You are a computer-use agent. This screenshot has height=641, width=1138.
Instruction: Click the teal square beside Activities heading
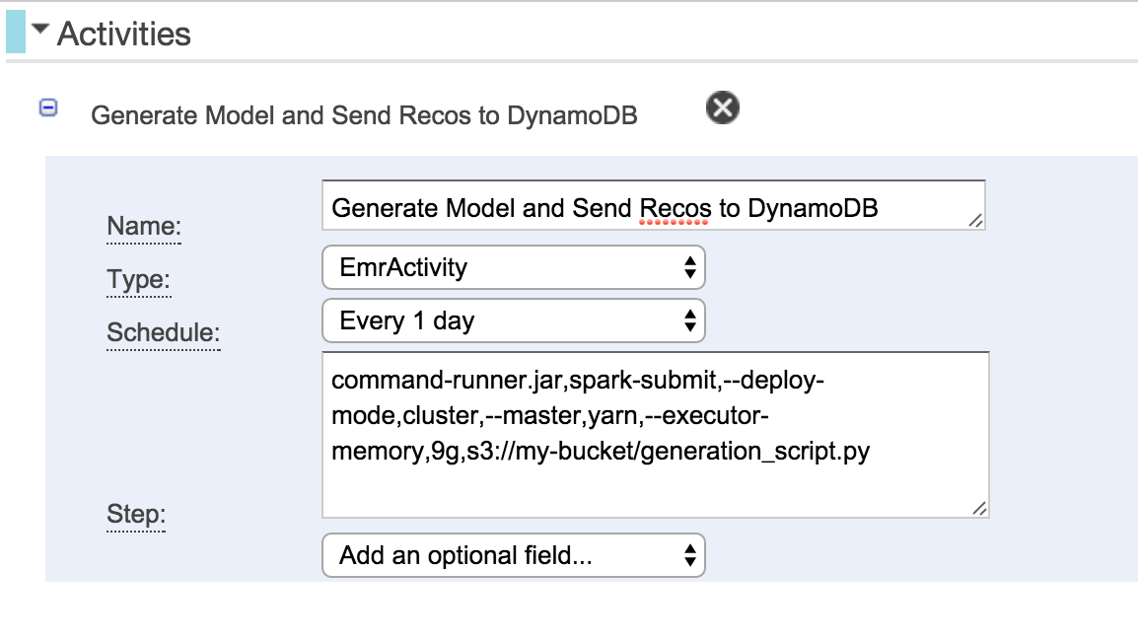(x=14, y=33)
